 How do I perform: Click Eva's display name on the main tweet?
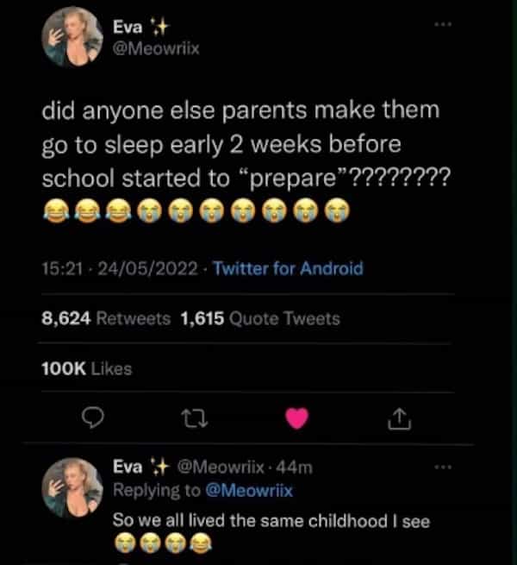pos(128,27)
